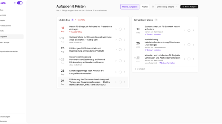Open more options for Einspruch Reinders task
222x124 pixels.
(125, 29)
